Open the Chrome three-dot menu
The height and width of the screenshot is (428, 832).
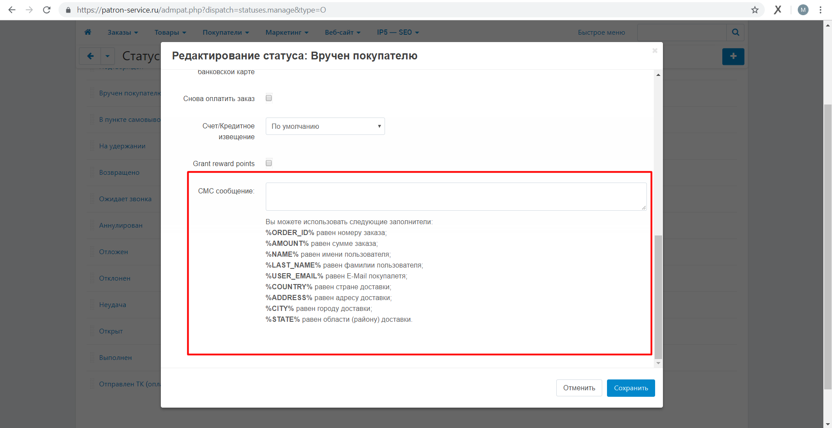pyautogui.click(x=820, y=10)
